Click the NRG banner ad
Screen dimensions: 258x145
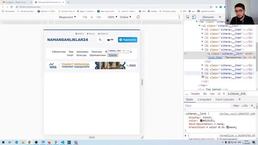[x=92, y=66]
